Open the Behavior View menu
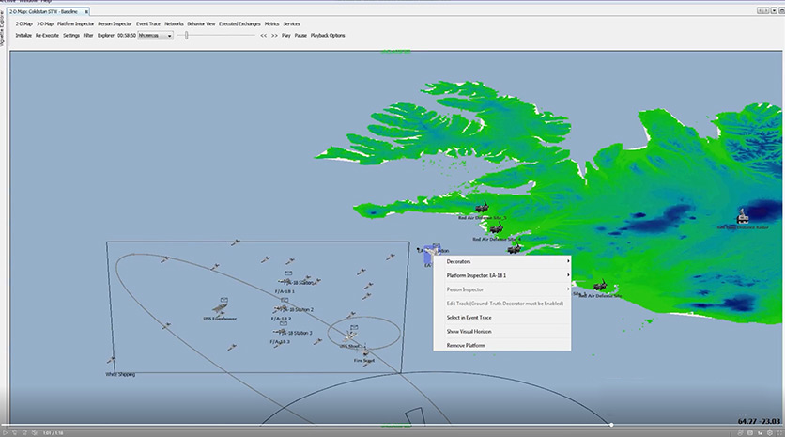 coord(201,22)
